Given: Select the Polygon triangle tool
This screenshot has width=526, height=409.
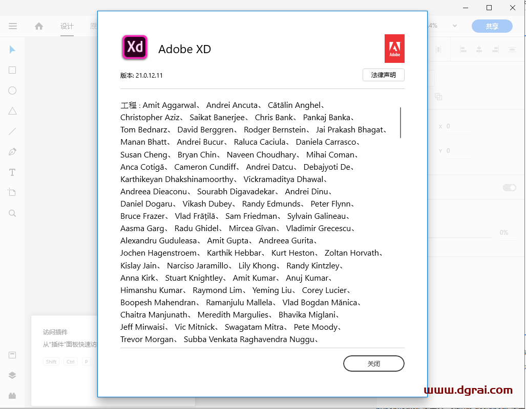Looking at the screenshot, I should point(12,111).
